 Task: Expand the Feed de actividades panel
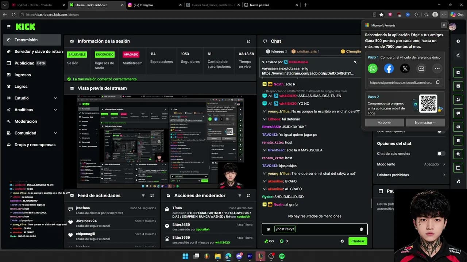[x=152, y=195]
